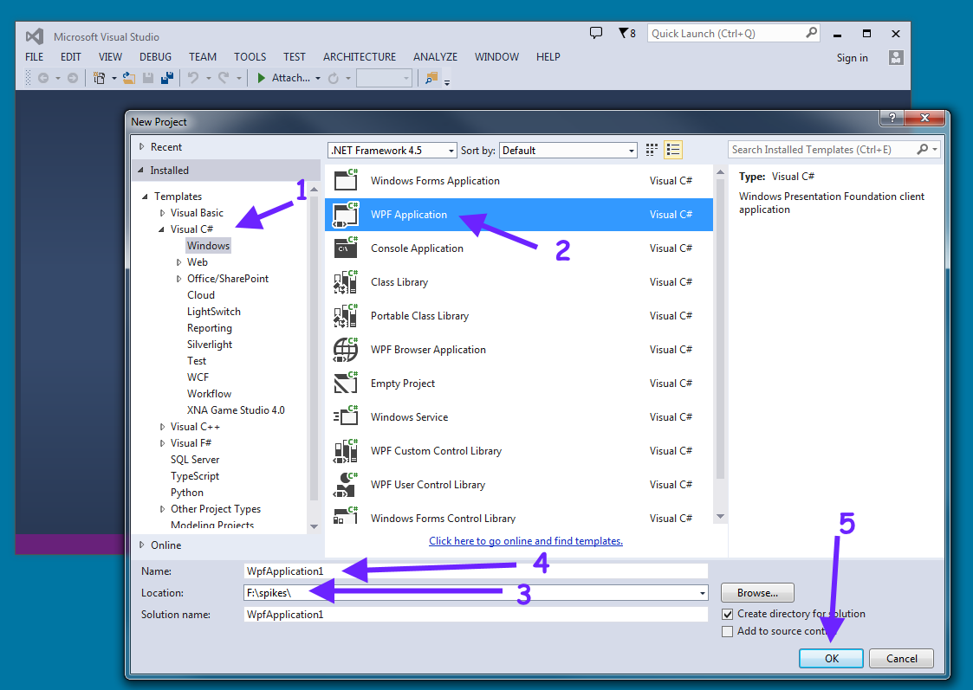Expand the Office/SharePoint node

click(x=178, y=279)
